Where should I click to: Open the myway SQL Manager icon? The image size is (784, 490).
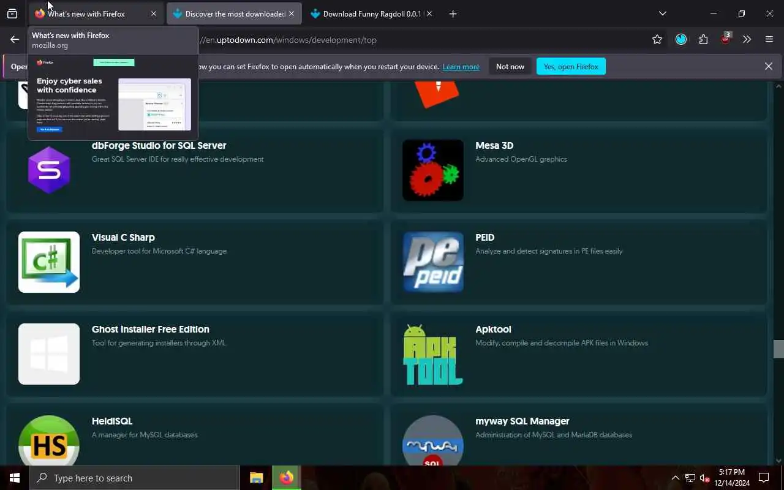tap(433, 441)
